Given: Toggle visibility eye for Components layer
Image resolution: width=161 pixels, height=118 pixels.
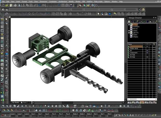Looking at the screenshot, I should 147,53.
